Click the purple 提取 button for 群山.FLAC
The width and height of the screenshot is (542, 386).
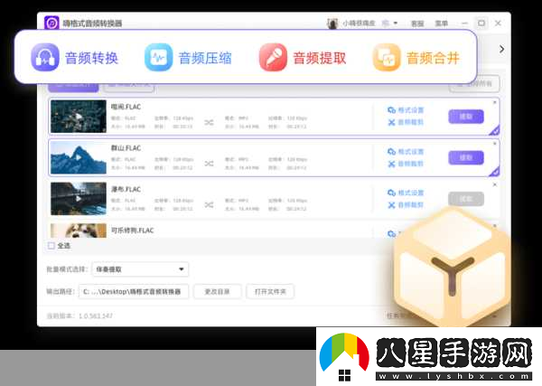tap(466, 157)
